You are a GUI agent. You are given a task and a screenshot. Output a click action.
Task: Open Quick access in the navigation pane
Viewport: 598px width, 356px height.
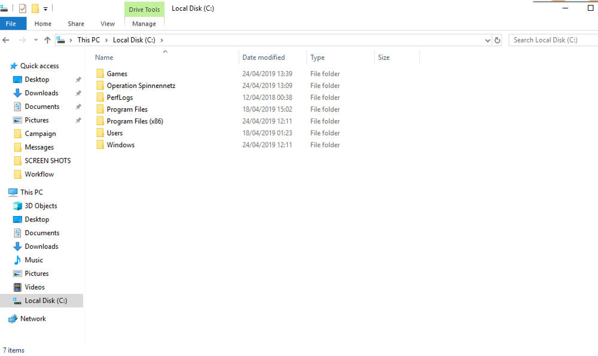click(x=39, y=66)
